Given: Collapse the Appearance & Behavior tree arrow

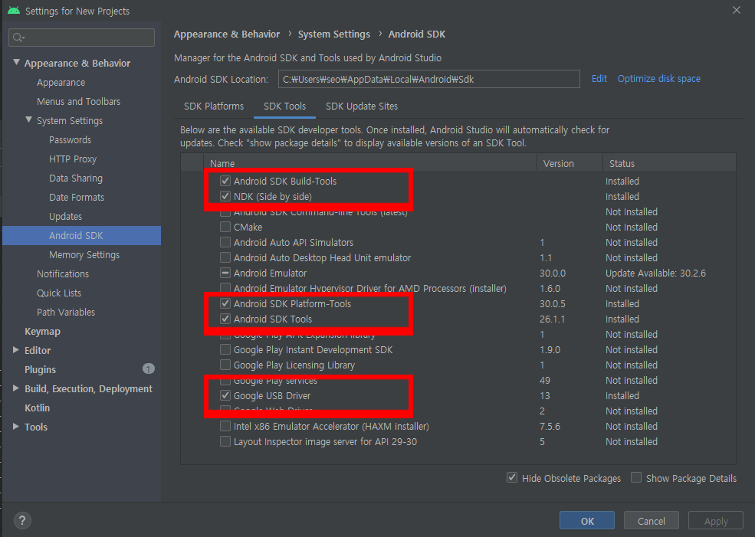Looking at the screenshot, I should click(16, 63).
